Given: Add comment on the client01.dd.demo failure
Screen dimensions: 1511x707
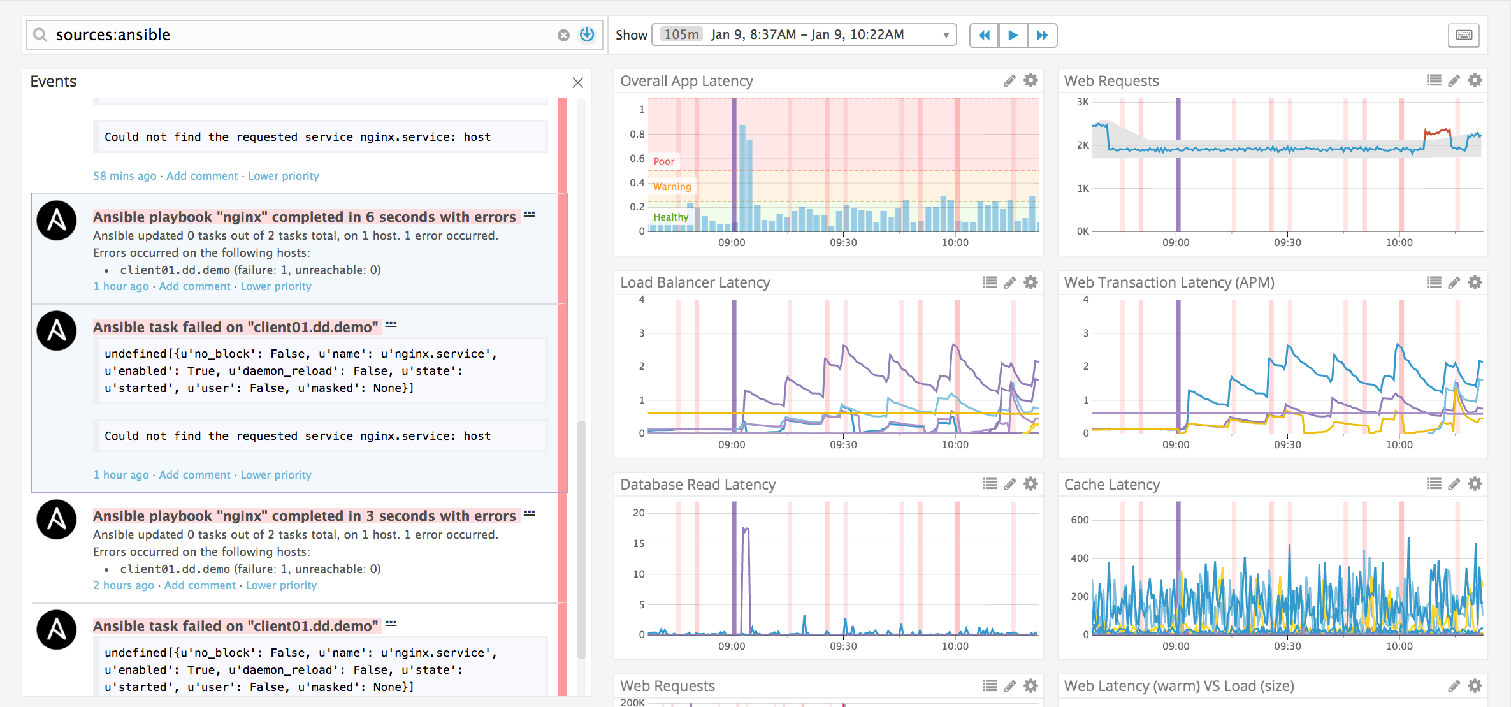Looking at the screenshot, I should point(194,475).
